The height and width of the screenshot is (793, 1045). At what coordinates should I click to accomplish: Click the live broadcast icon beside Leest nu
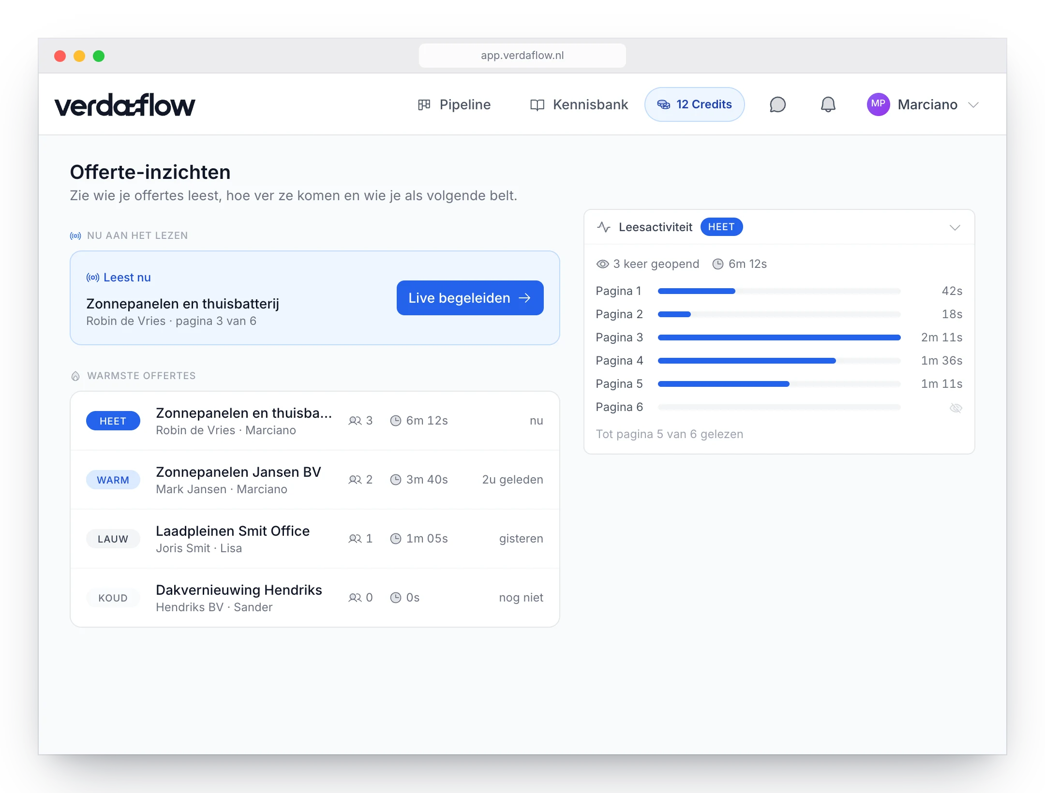tap(93, 278)
